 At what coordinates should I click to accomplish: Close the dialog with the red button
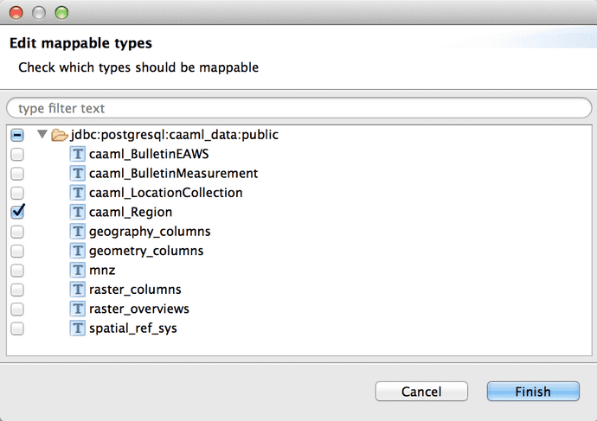click(x=17, y=13)
